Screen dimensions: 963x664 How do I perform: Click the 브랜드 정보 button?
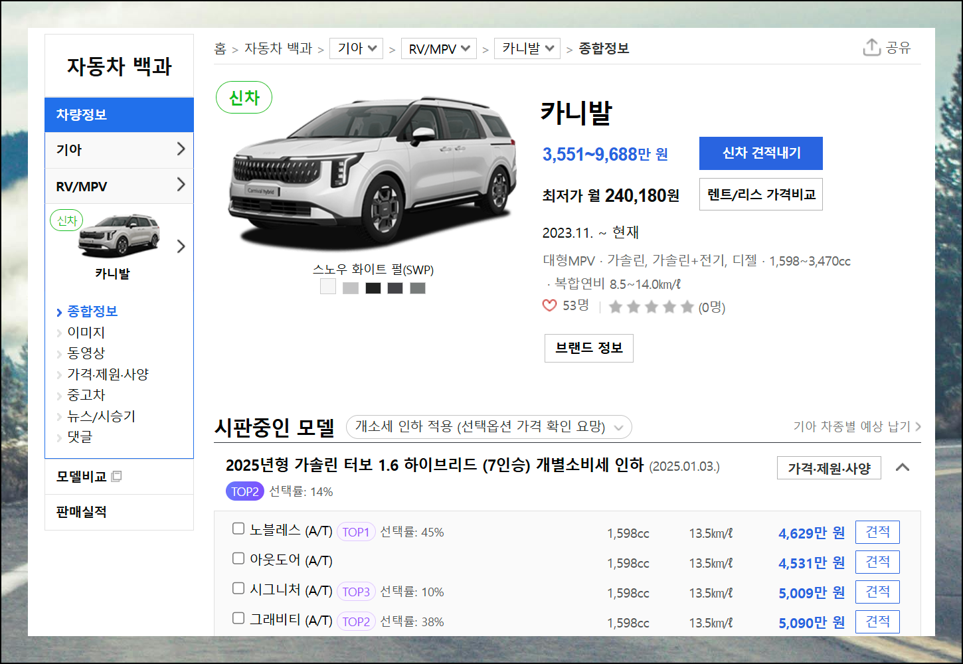(x=589, y=348)
